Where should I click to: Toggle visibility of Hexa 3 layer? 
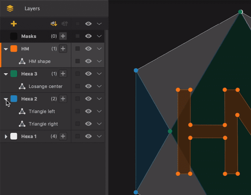point(88,73)
